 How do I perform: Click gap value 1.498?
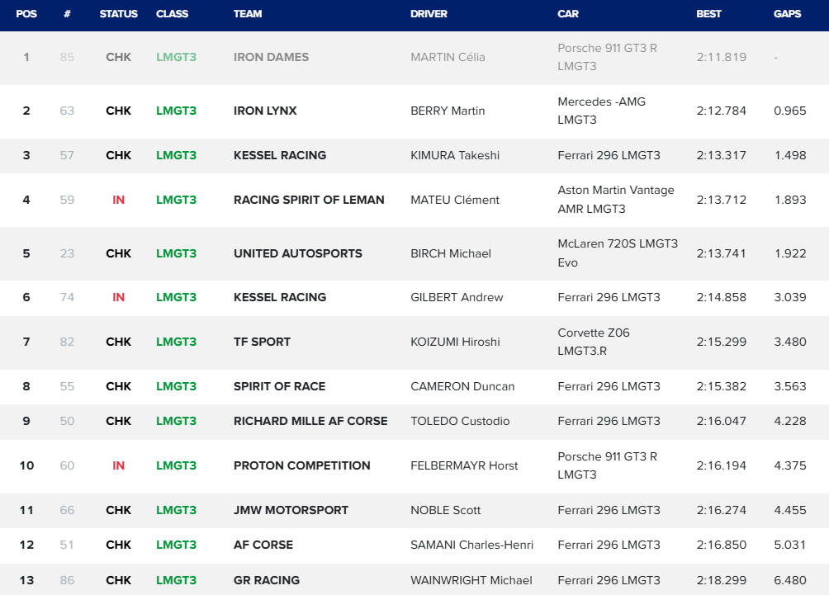point(790,155)
